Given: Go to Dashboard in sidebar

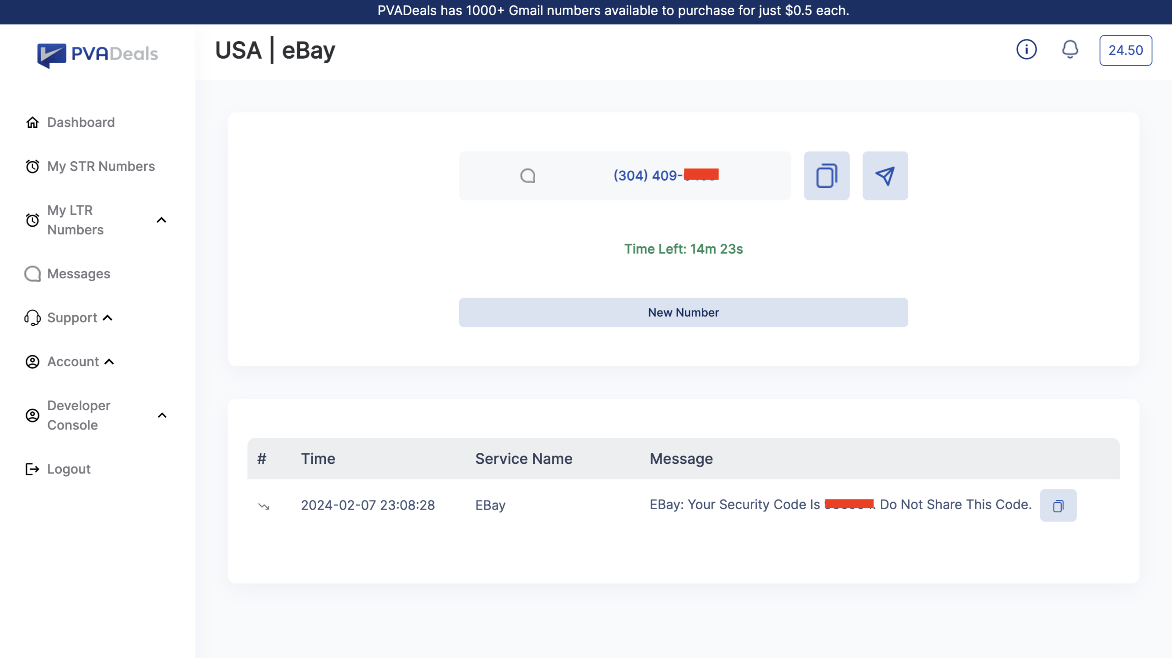Looking at the screenshot, I should [x=81, y=122].
